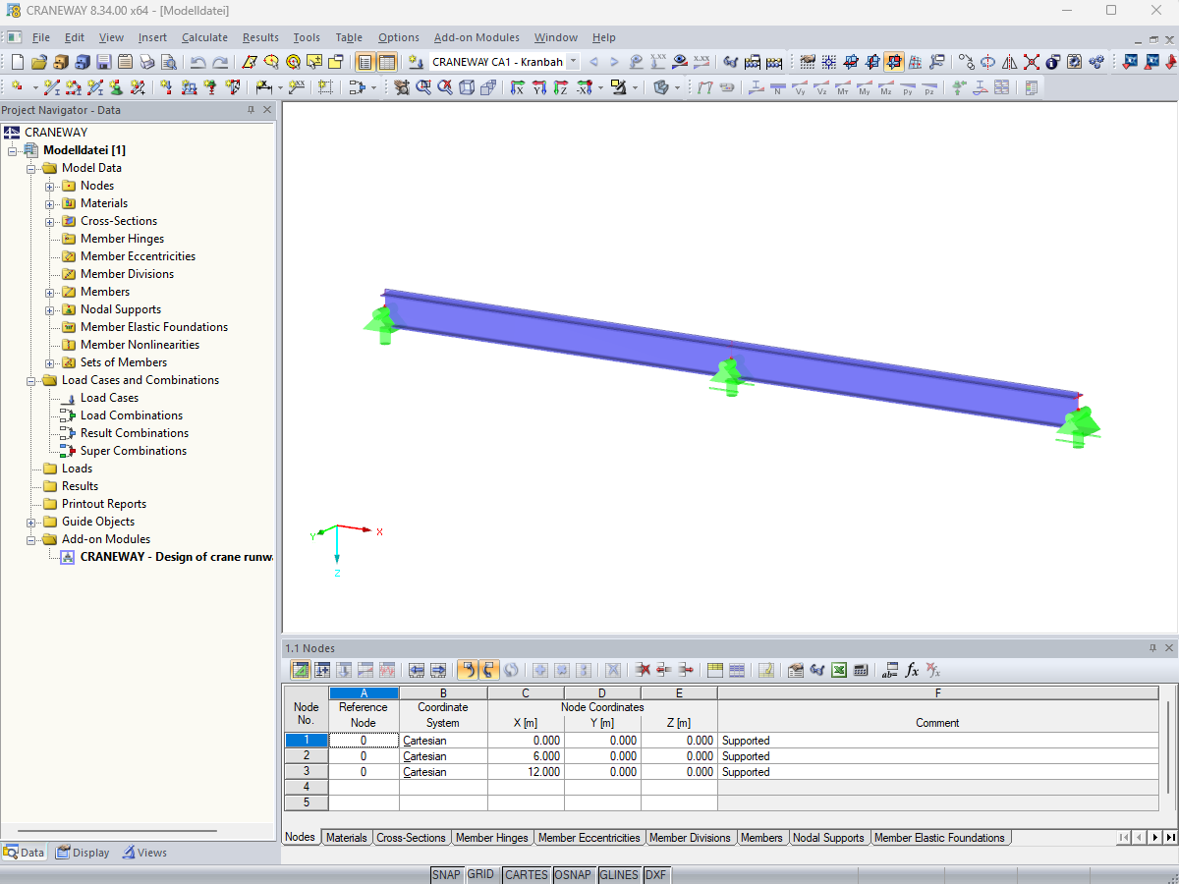Screen dimensions: 1179x884
Task: Toggle OSNAP mode in status bar
Action: [x=572, y=874]
